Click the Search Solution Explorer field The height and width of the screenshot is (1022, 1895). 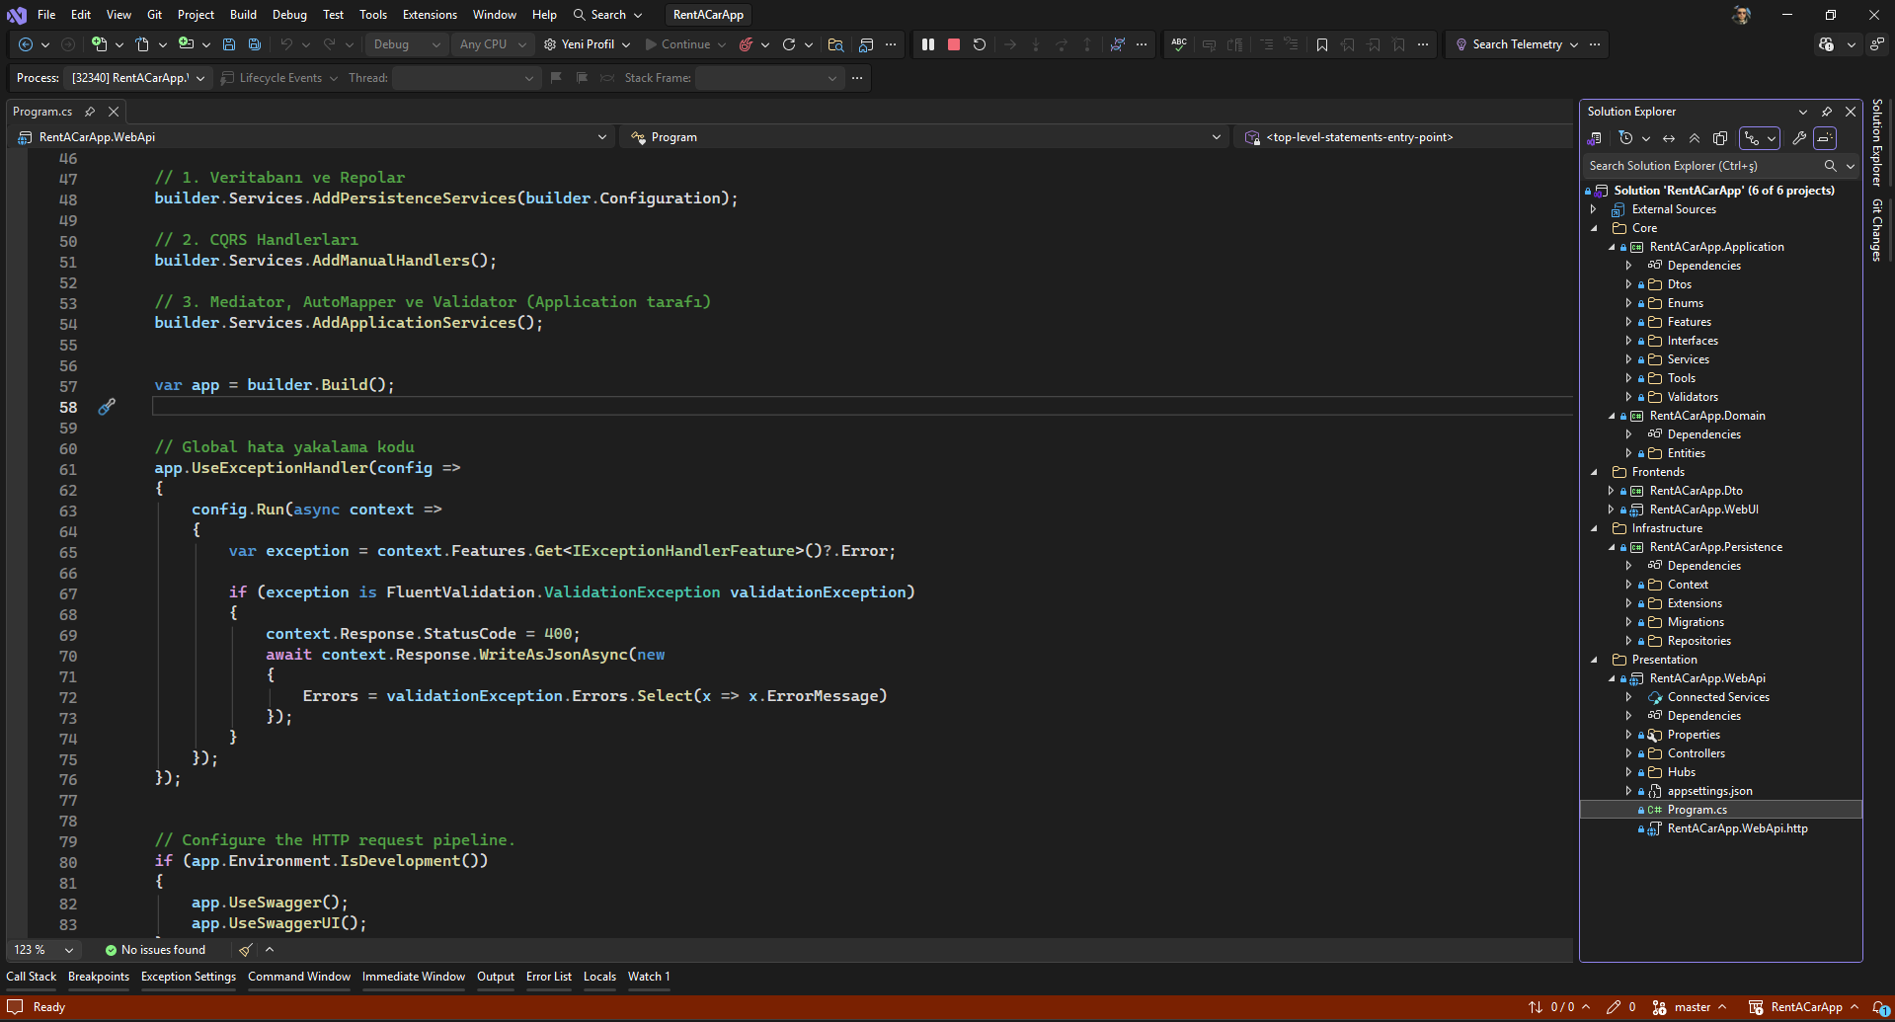1702,166
